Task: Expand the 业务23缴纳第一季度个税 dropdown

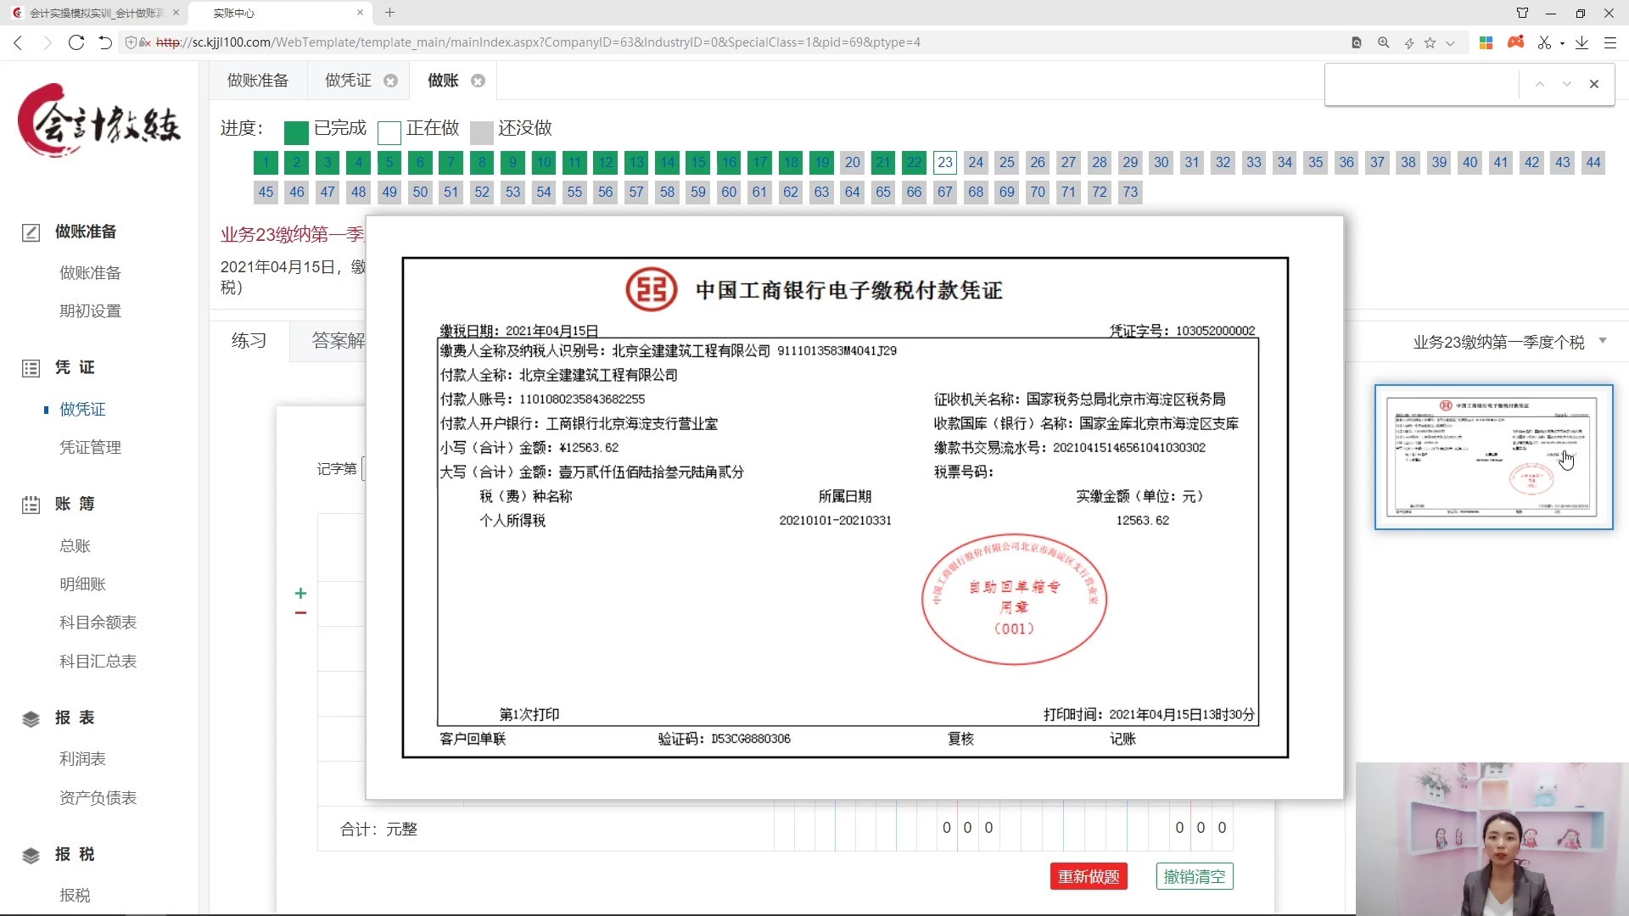Action: tap(1510, 342)
